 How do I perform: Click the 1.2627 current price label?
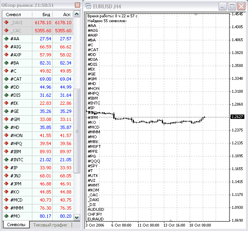click(x=237, y=117)
